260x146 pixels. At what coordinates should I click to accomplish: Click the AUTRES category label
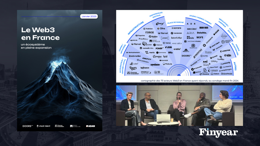(234, 66)
